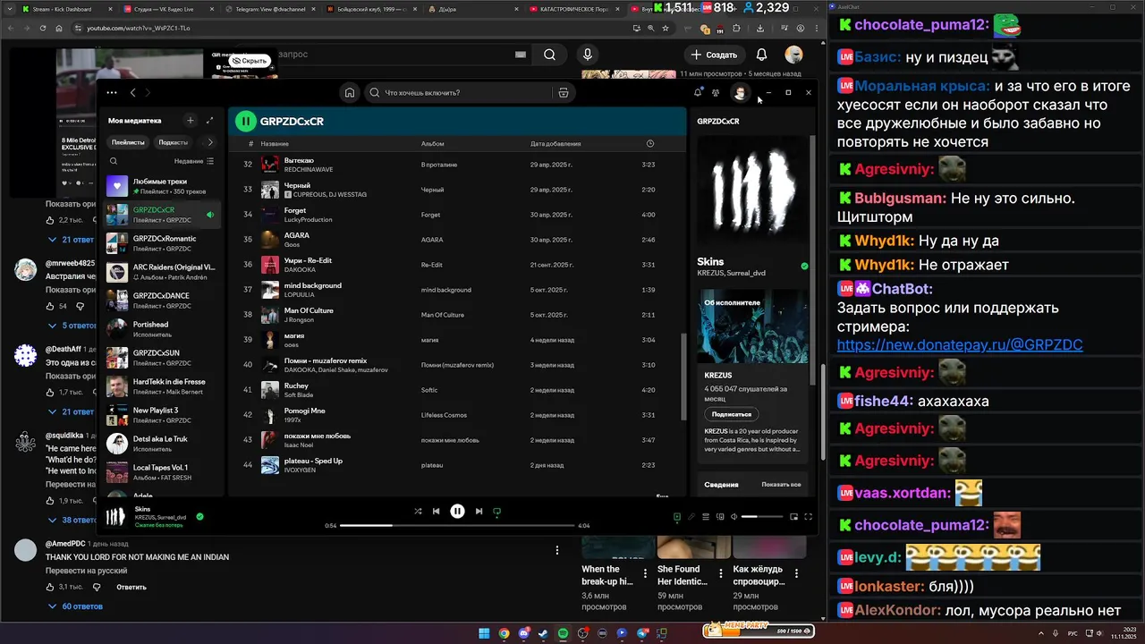The image size is (1145, 644).
Task: Open Spotify icon in Windows taskbar
Action: [563, 633]
